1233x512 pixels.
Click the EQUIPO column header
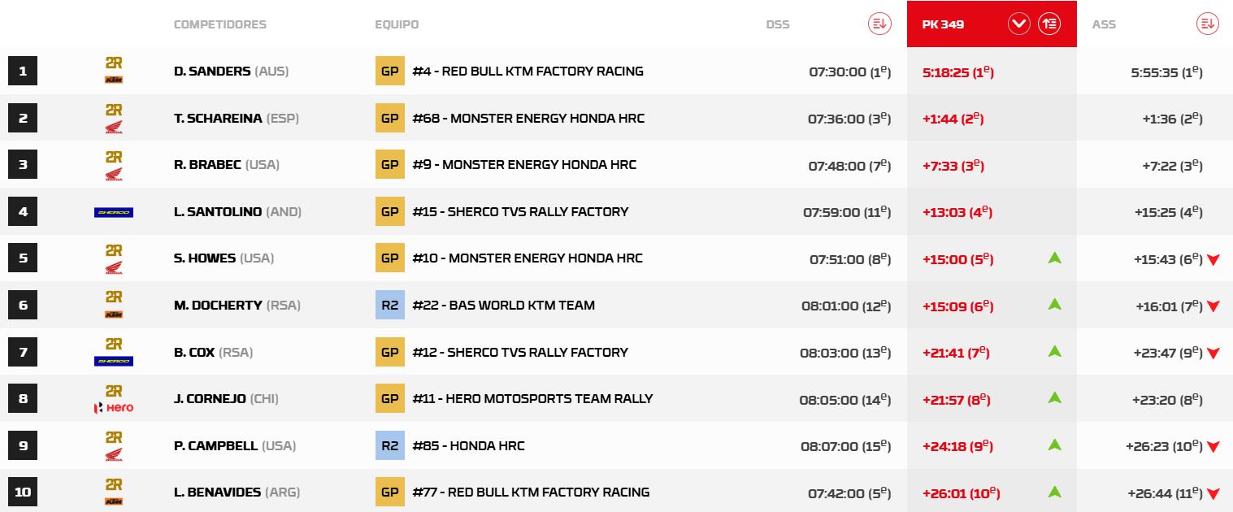click(x=397, y=24)
